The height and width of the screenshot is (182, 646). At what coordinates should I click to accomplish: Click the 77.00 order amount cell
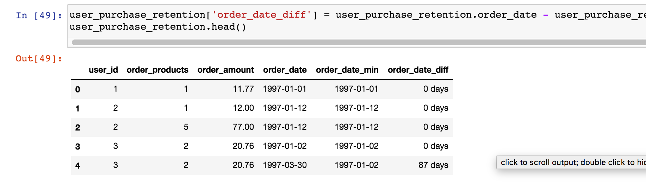click(x=243, y=127)
